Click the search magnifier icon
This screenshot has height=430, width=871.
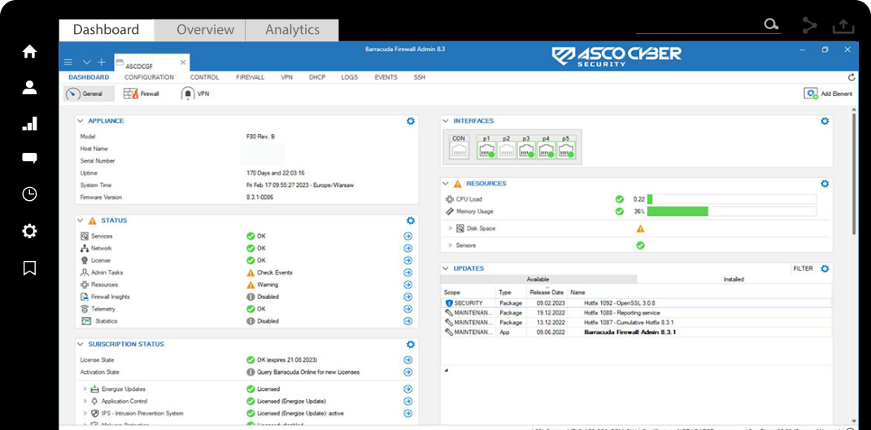pyautogui.click(x=771, y=24)
